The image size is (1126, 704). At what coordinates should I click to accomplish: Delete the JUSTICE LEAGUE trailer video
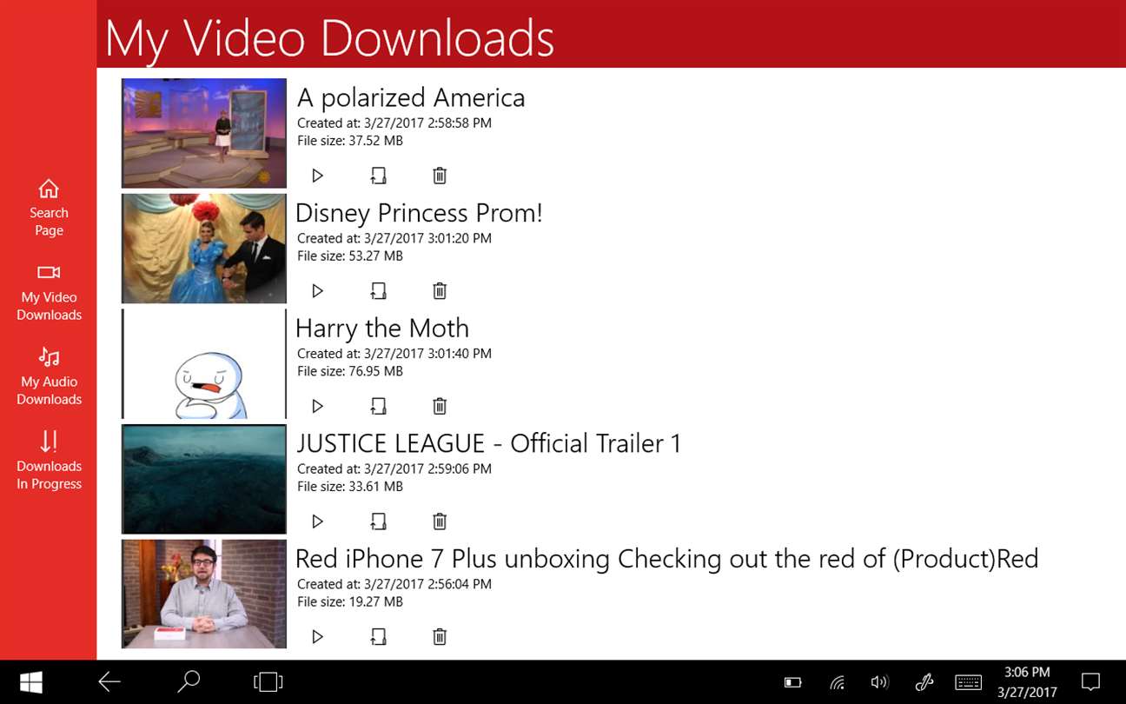coord(440,521)
